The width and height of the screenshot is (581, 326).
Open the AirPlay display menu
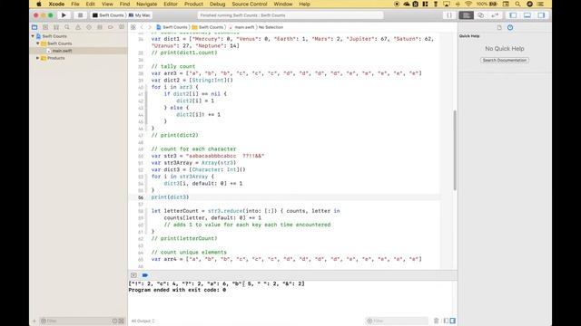tap(447, 4)
